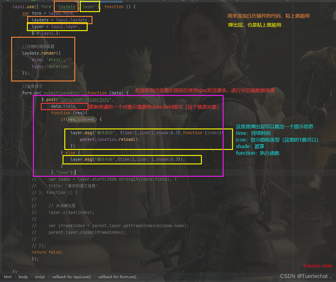Click 'data.field,' argument in $.post
Viewport: 336px width, 282px height.
coord(64,106)
